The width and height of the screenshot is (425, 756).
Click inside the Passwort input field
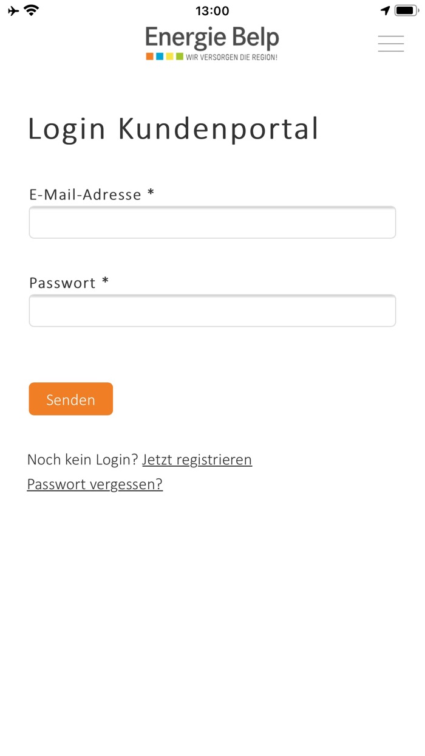tap(212, 310)
